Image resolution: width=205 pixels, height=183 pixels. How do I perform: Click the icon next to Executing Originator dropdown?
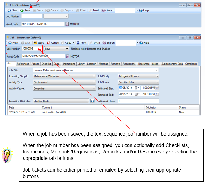pos(93,101)
